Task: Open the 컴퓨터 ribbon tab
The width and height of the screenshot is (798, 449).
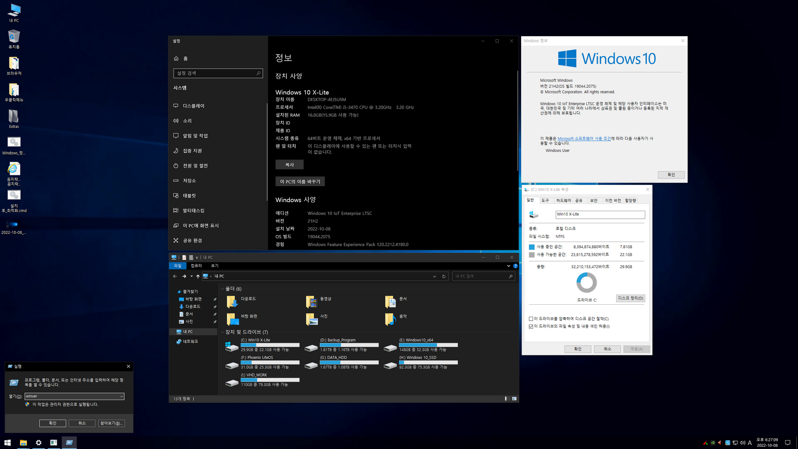Action: [x=196, y=266]
